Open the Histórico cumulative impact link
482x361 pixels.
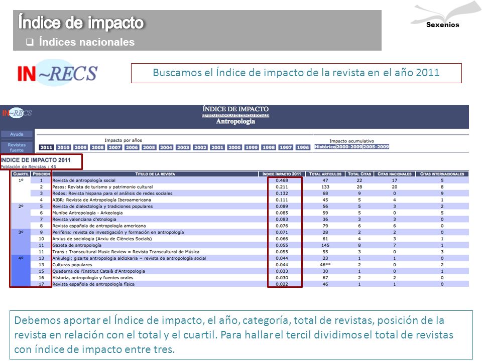[x=325, y=147]
